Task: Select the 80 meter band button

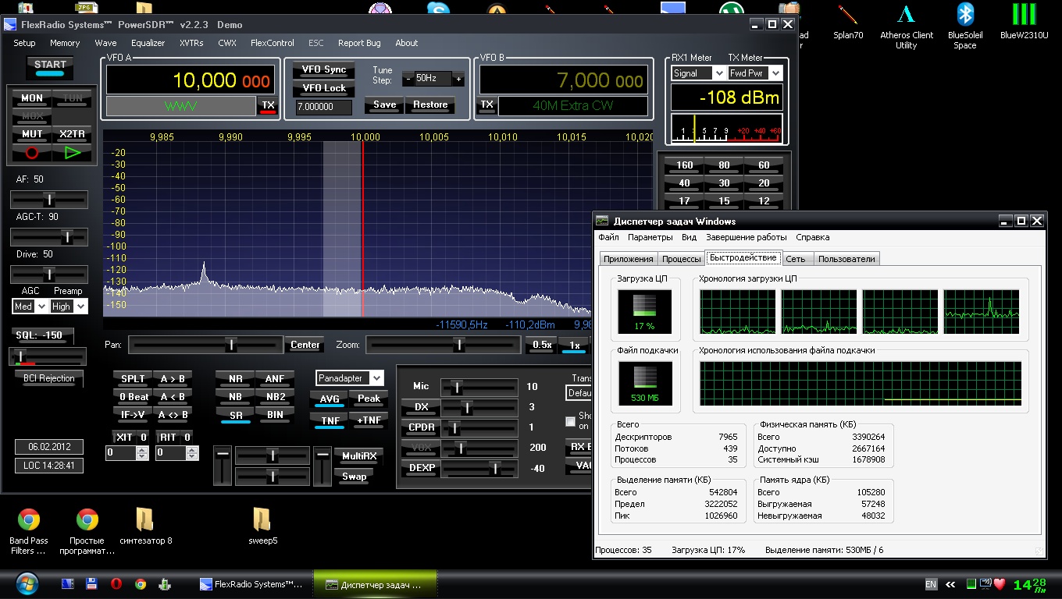Action: (x=724, y=165)
